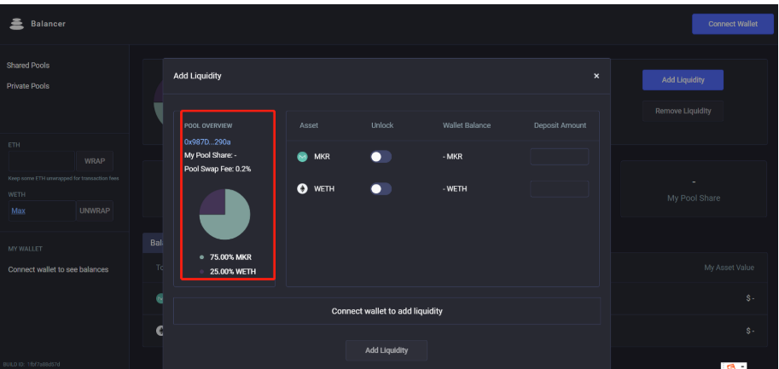Click the My Pool Share: - text in overview
779x369 pixels.
210,155
